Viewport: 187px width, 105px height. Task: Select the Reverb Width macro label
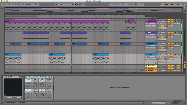tap(49, 80)
